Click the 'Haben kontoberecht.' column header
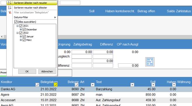The height and width of the screenshot is (106, 192). 120,11
